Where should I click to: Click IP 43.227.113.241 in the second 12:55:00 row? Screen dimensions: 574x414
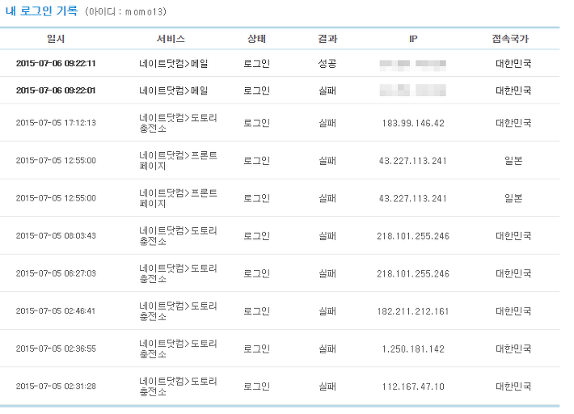(413, 198)
